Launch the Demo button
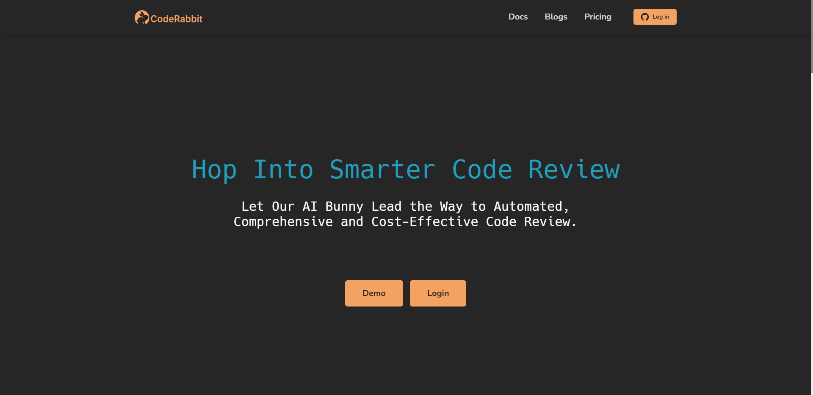The height and width of the screenshot is (395, 813). [374, 293]
